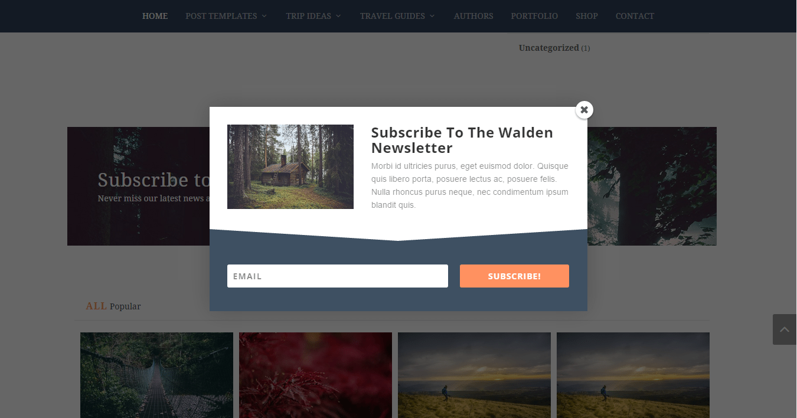The height and width of the screenshot is (418, 797).
Task: Click the forest cabin image in popup
Action: [x=290, y=166]
